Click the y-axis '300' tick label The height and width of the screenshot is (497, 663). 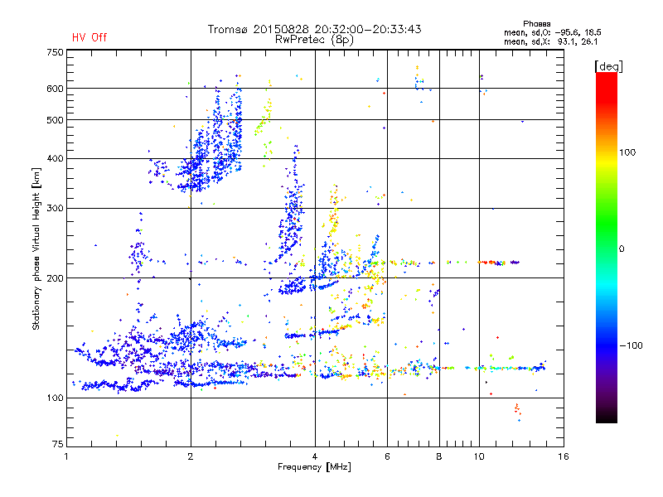tap(55, 209)
